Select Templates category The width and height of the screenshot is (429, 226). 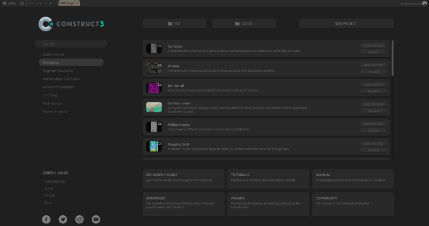coord(71,62)
